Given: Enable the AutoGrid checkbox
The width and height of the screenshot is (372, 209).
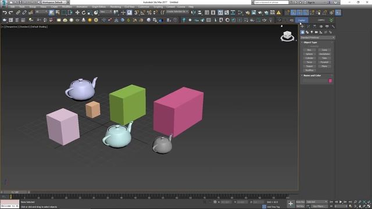Looking at the screenshot, I should (x=314, y=46).
